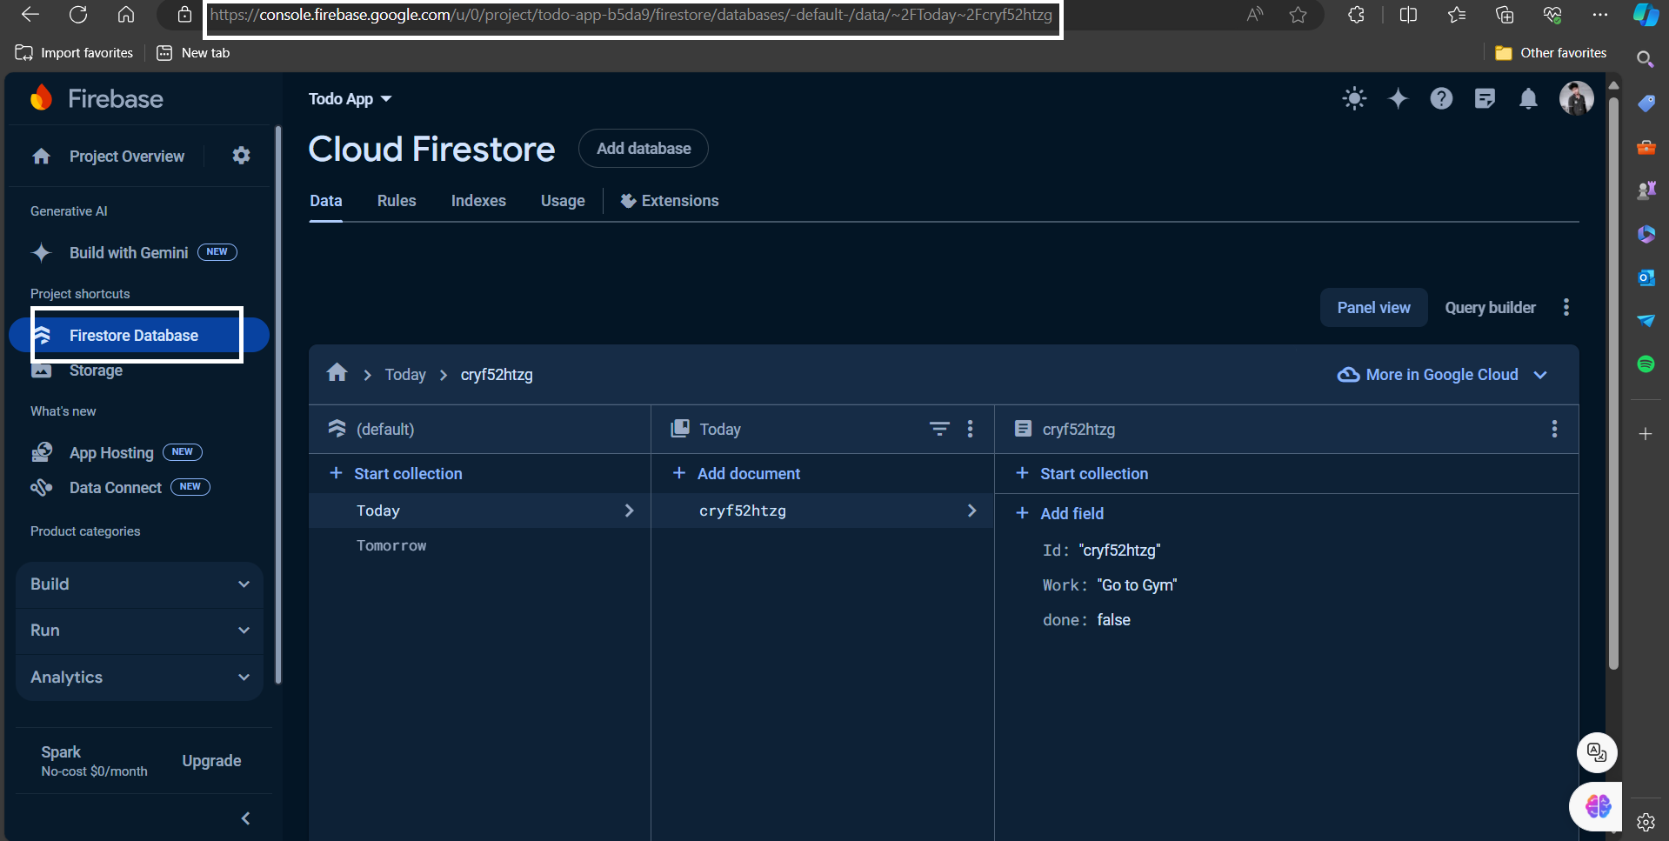This screenshot has height=841, width=1669.
Task: Click the done: false field
Action: (1086, 620)
